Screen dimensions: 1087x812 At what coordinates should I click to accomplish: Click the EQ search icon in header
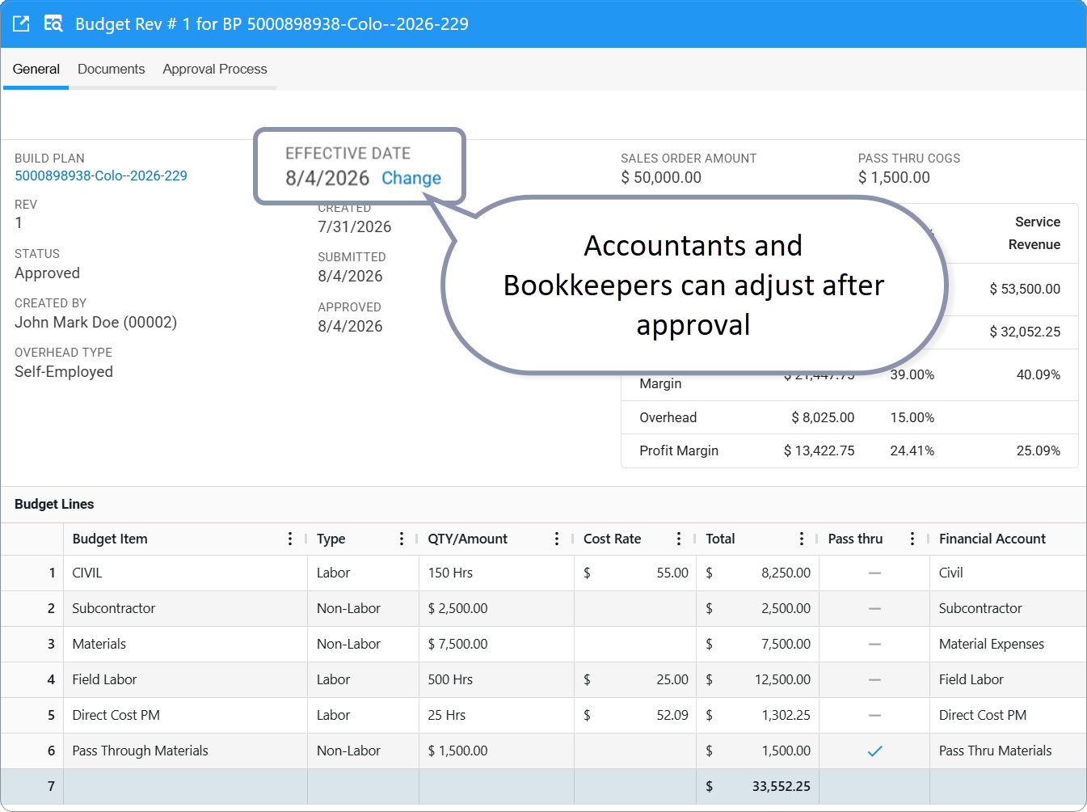[53, 23]
